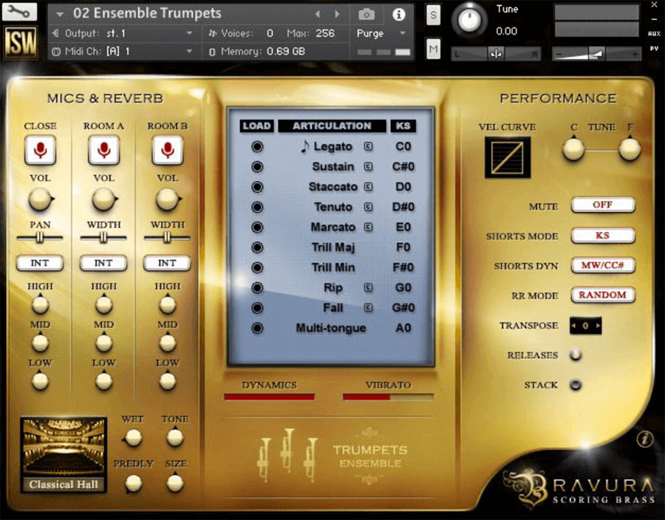665x520 pixels.
Task: Change RR MODE from RANDOM
Action: pos(603,295)
